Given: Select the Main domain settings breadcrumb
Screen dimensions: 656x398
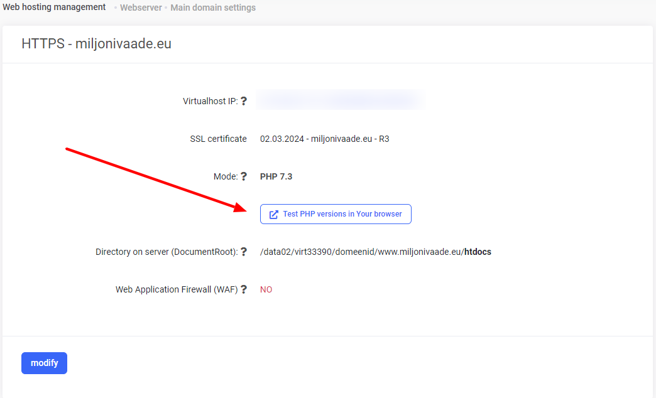Looking at the screenshot, I should (x=213, y=8).
